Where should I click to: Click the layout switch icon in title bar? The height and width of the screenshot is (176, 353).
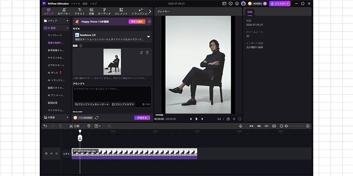(224, 4)
